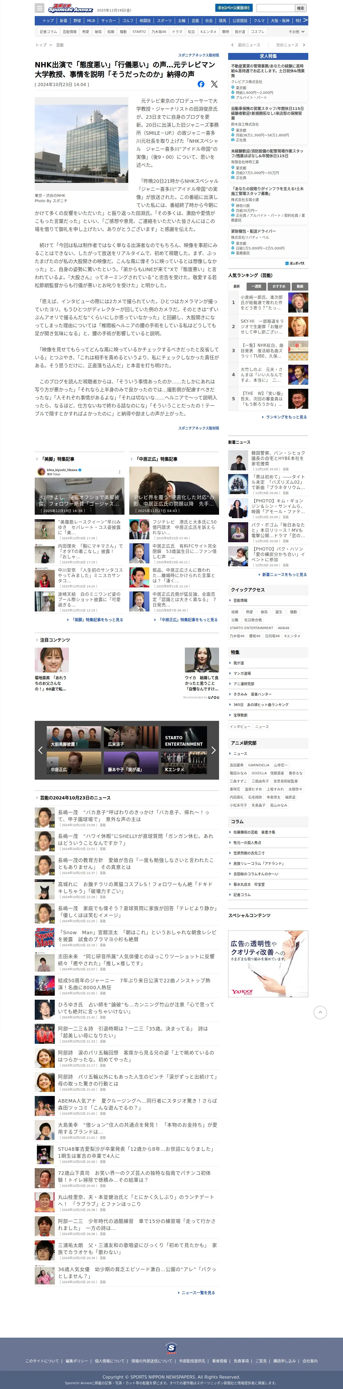Open サッカー in main navigation

108,21
